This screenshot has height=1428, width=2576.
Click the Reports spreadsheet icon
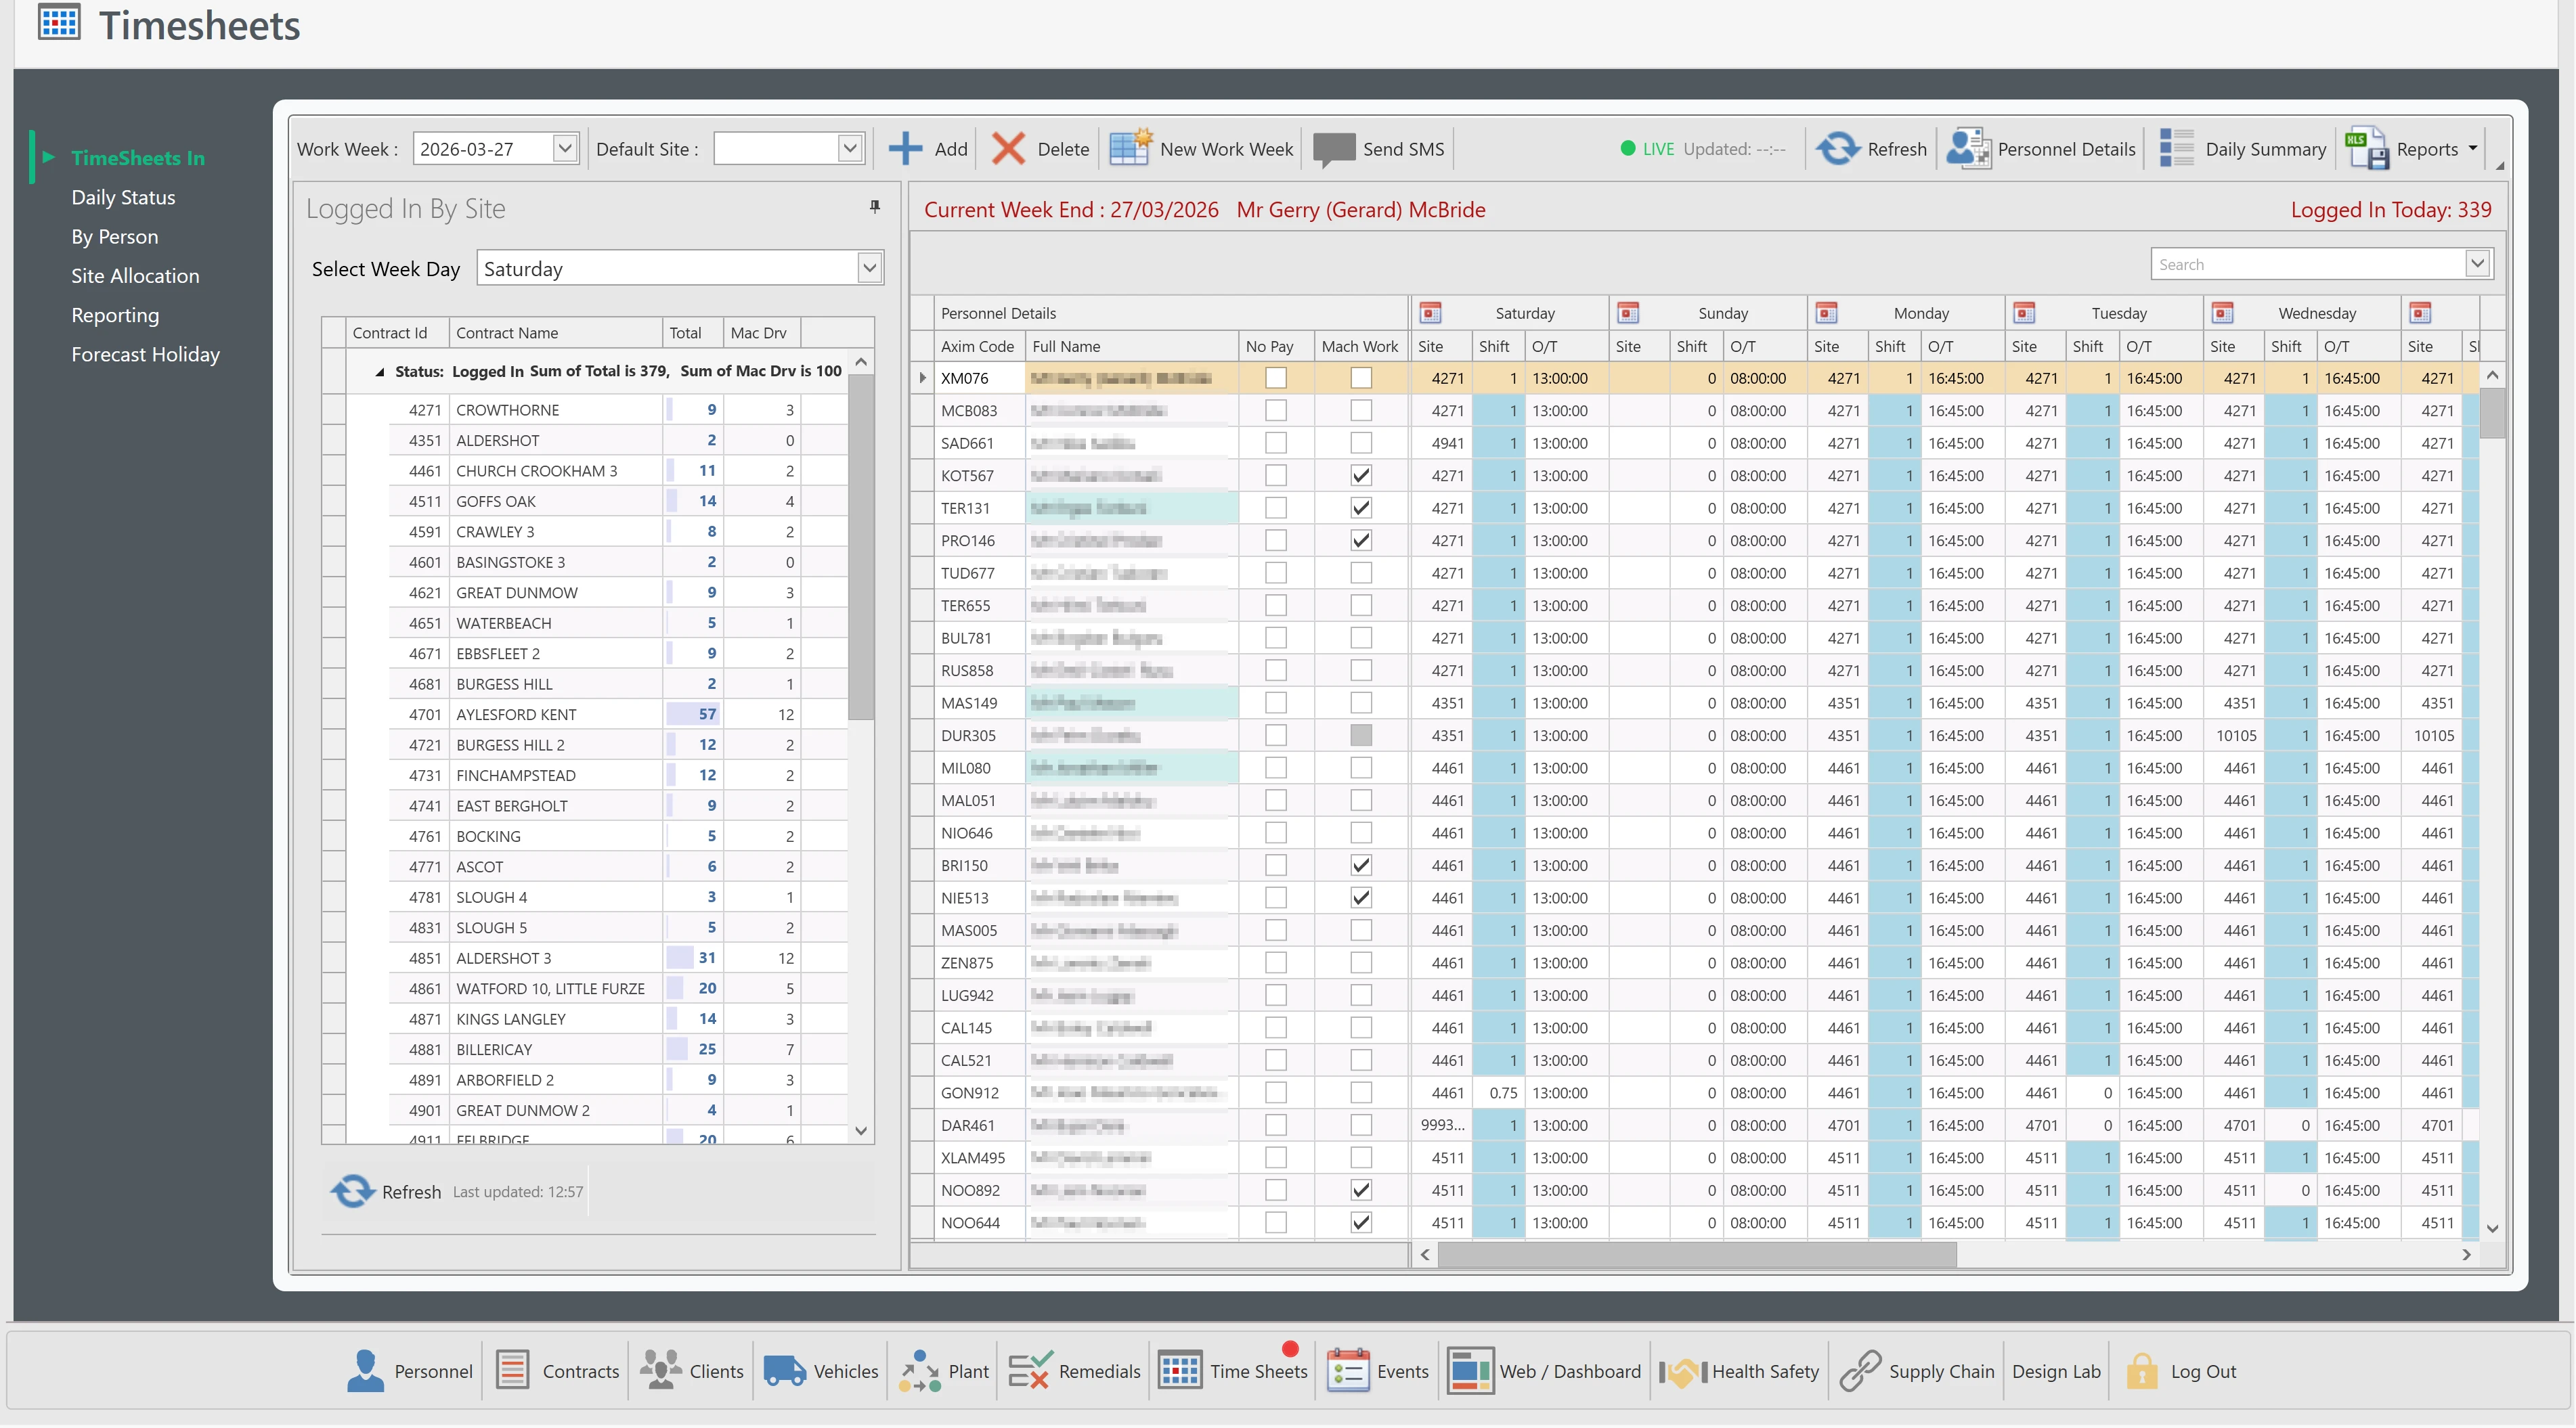pyautogui.click(x=2366, y=148)
